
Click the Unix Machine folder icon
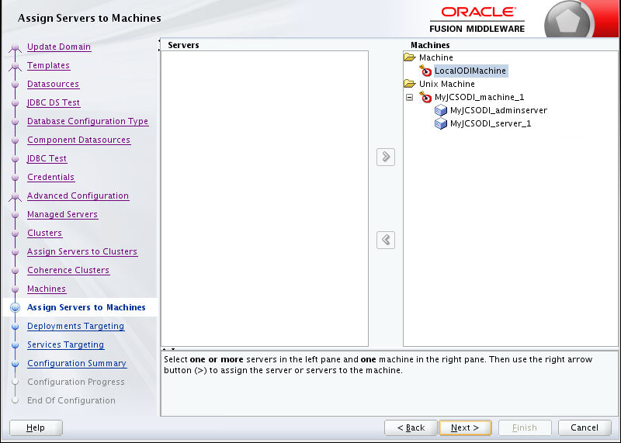click(410, 84)
